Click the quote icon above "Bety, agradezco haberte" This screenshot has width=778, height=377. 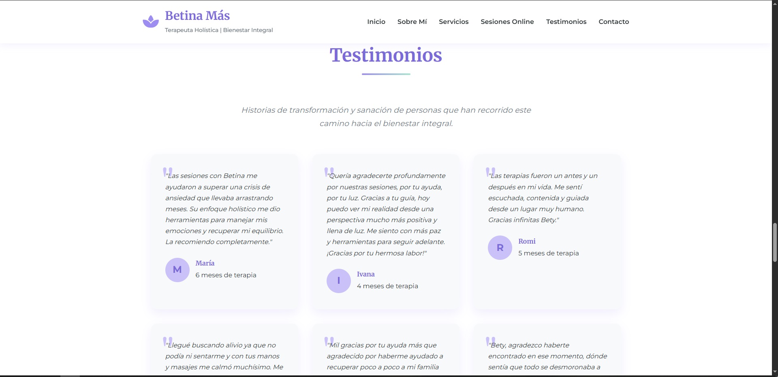coord(491,341)
